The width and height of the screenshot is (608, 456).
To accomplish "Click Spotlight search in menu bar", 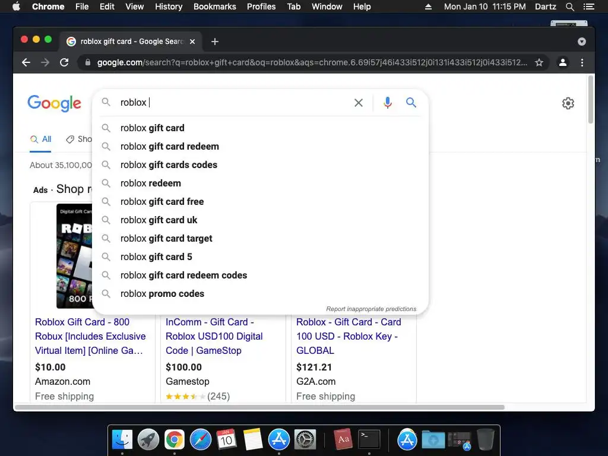I will (570, 7).
